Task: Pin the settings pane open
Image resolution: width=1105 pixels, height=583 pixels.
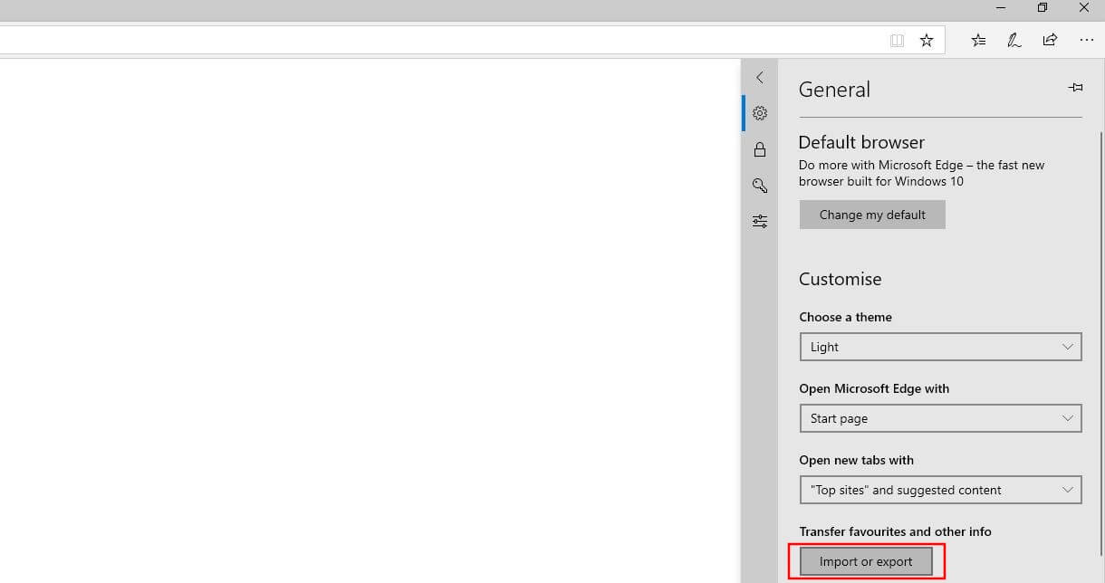Action: (x=1075, y=88)
